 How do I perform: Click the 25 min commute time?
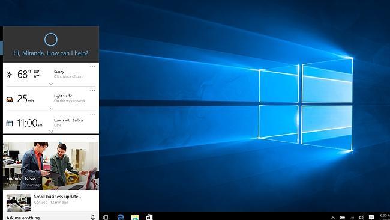click(x=25, y=99)
